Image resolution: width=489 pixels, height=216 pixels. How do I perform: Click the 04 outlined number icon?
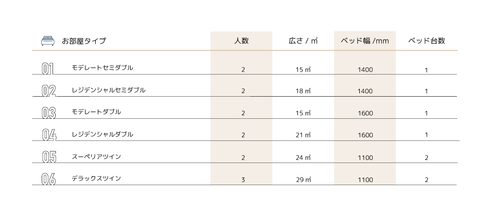[49, 135]
